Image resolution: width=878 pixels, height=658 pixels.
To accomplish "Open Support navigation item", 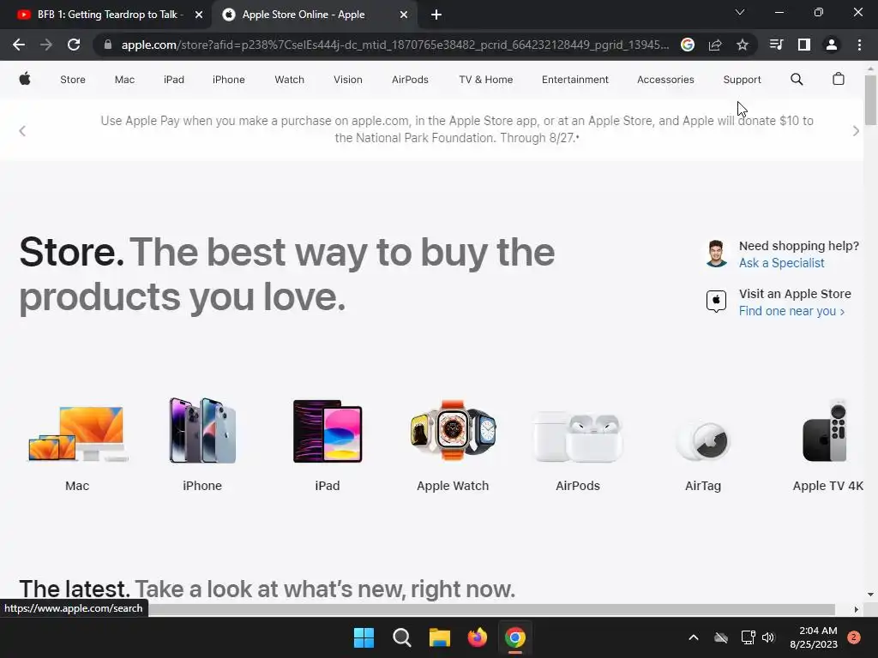I will (742, 80).
